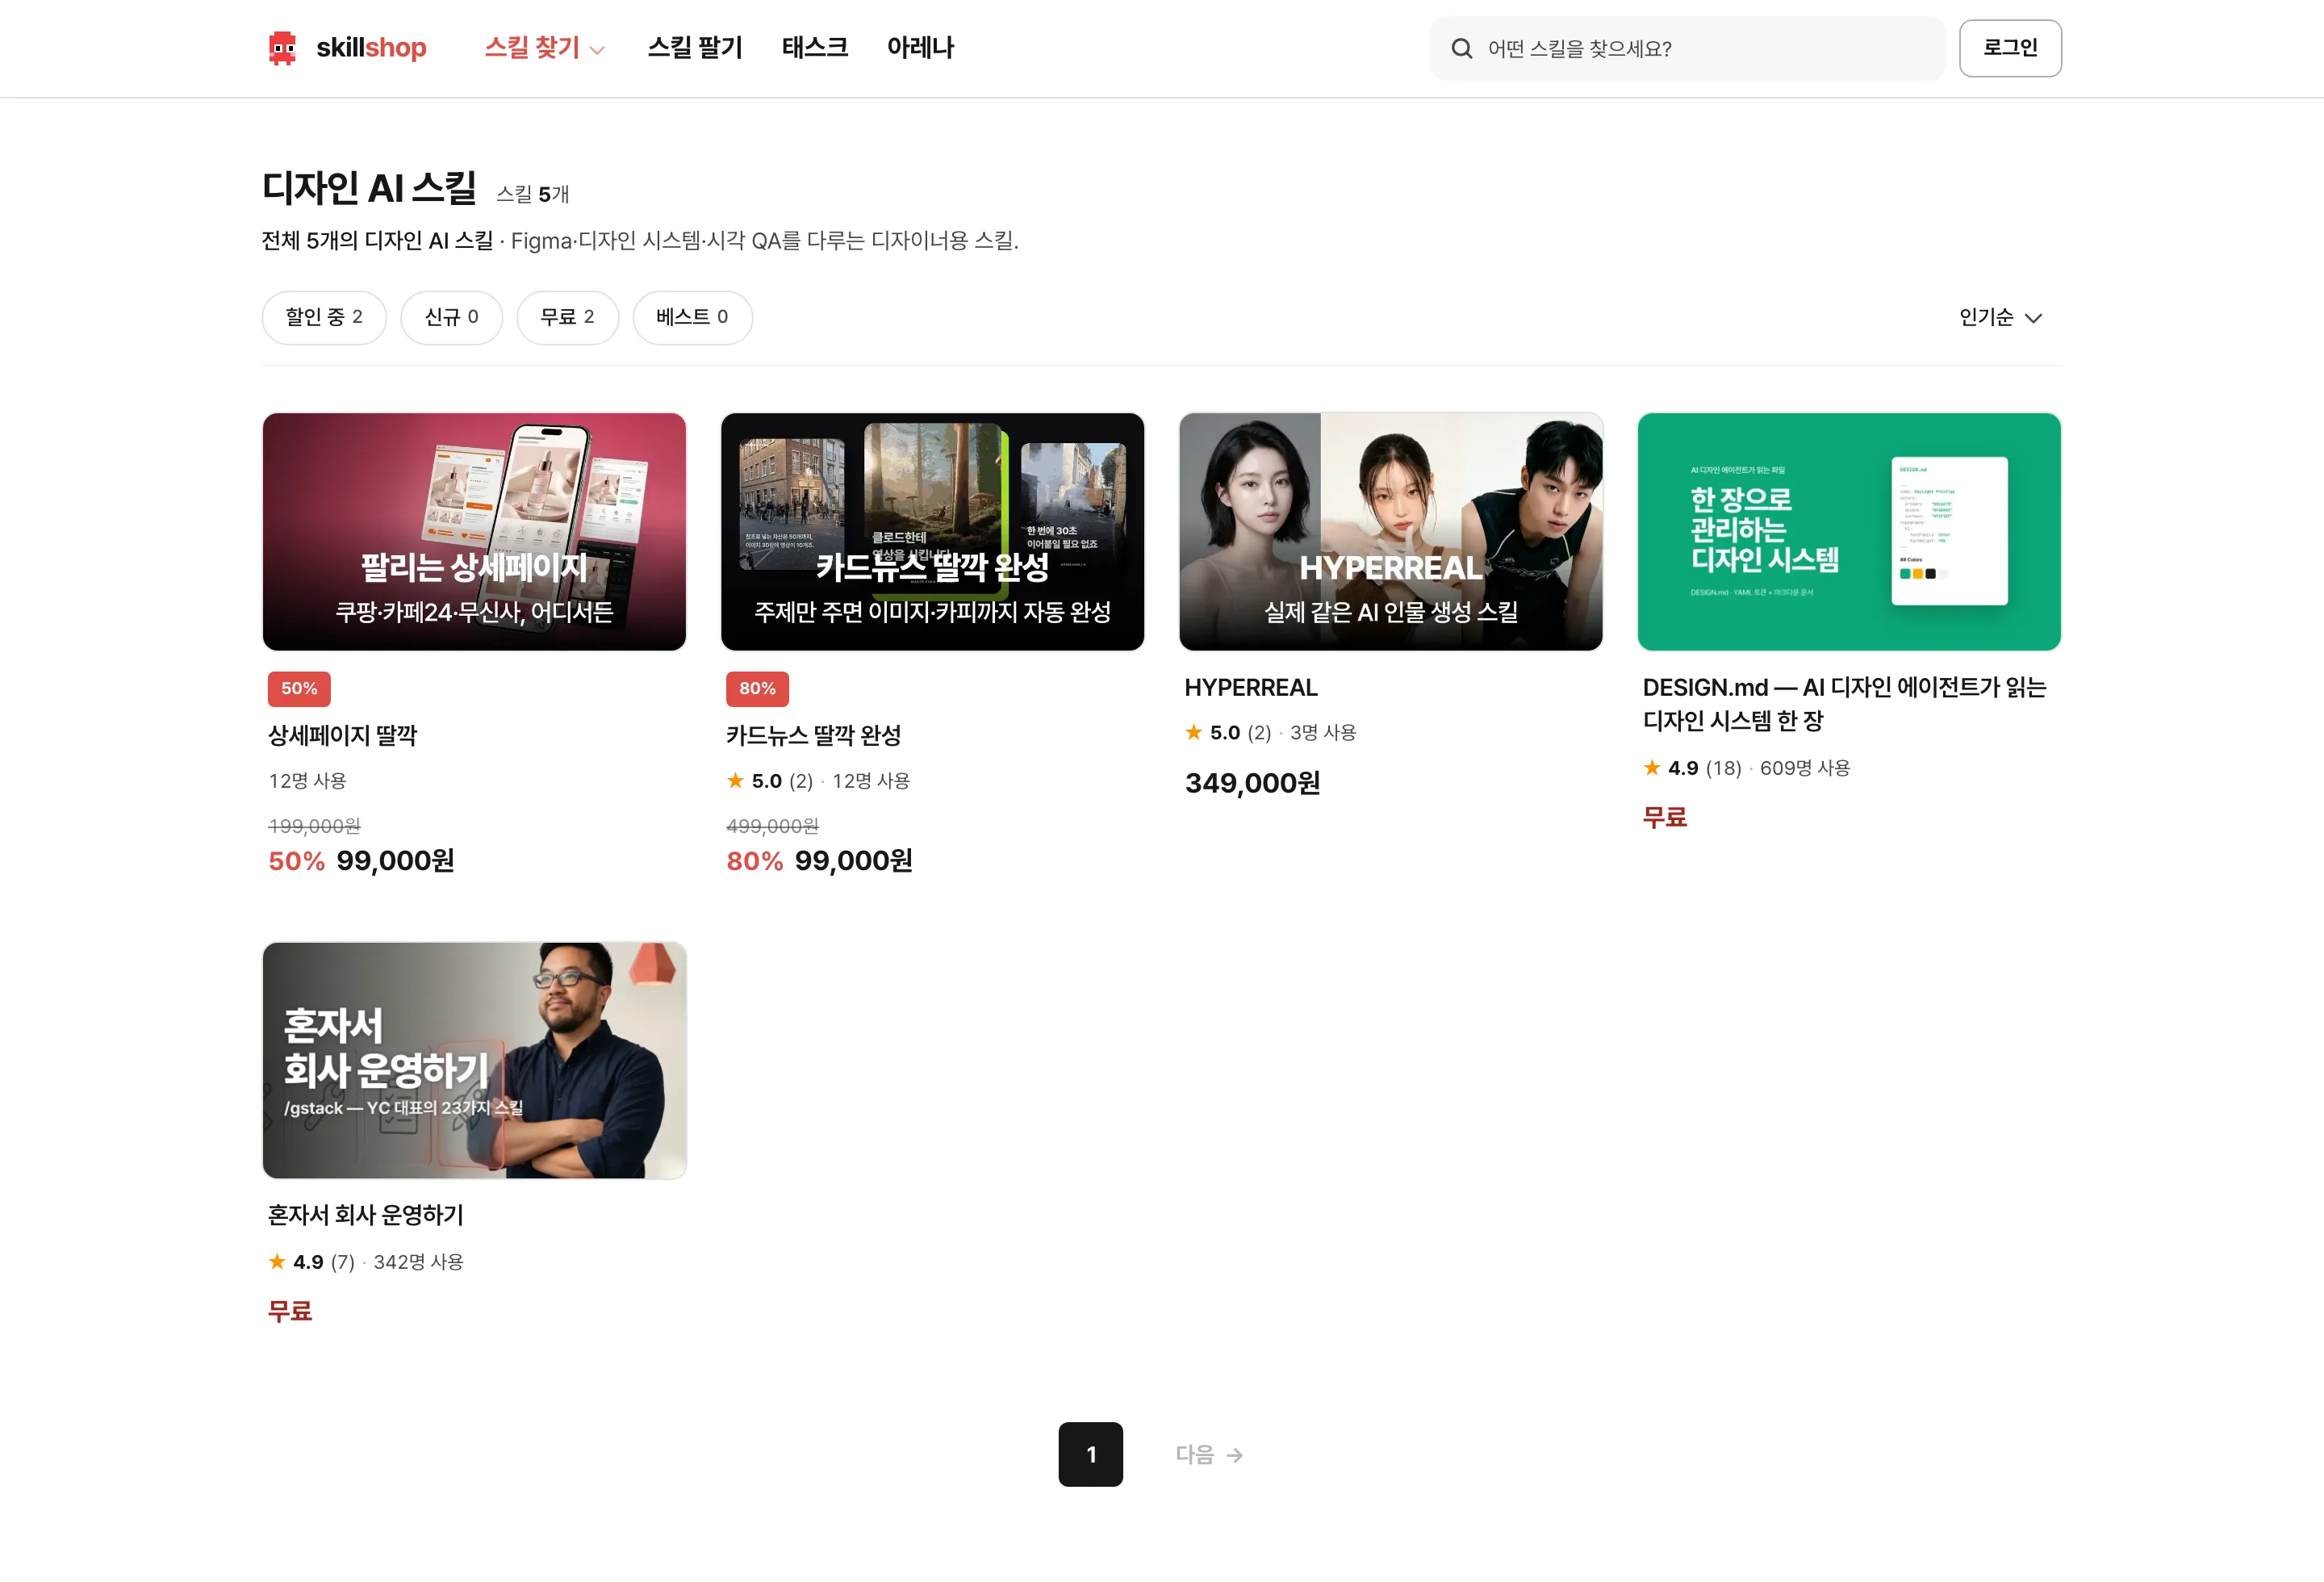The height and width of the screenshot is (1582, 2324).
Task: Click the 디자인 AI 스킬 page heading
Action: [369, 187]
